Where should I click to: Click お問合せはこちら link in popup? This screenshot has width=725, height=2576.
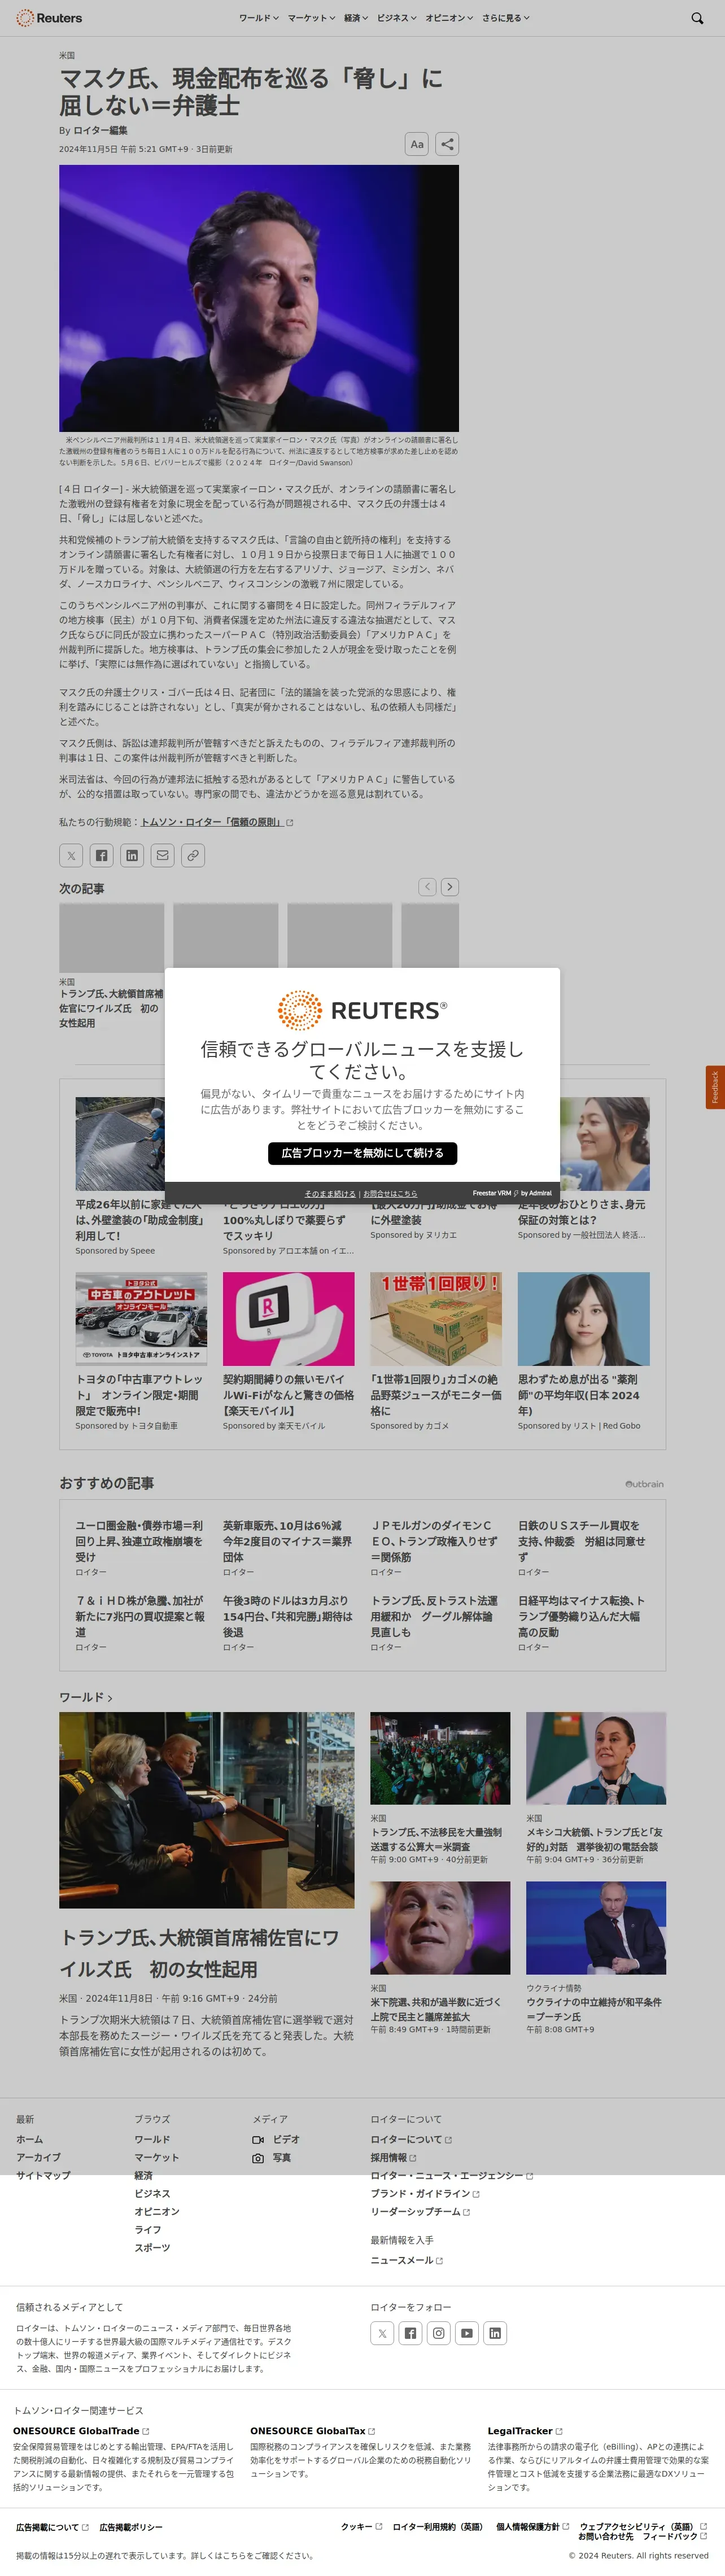pyautogui.click(x=390, y=1193)
